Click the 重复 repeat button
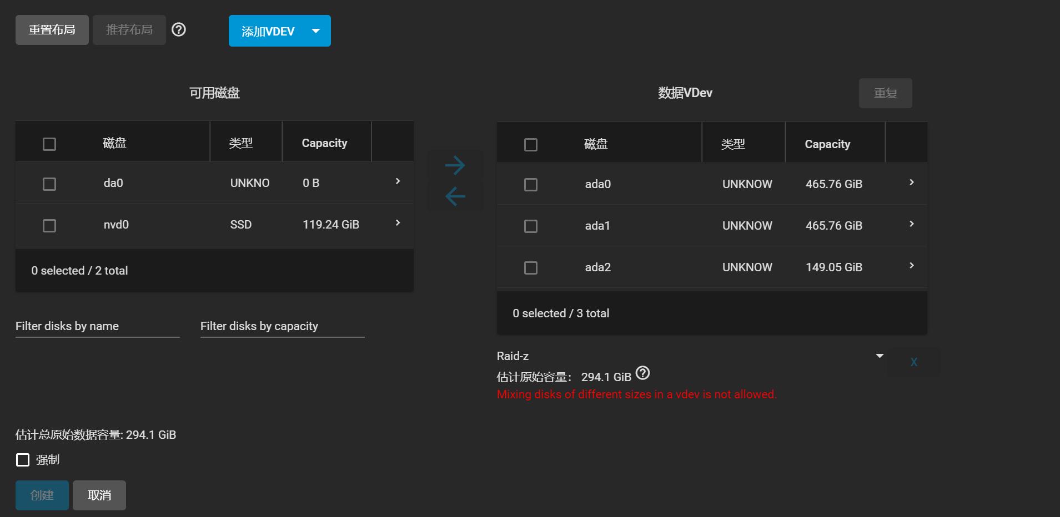The image size is (1060, 517). pyautogui.click(x=886, y=93)
